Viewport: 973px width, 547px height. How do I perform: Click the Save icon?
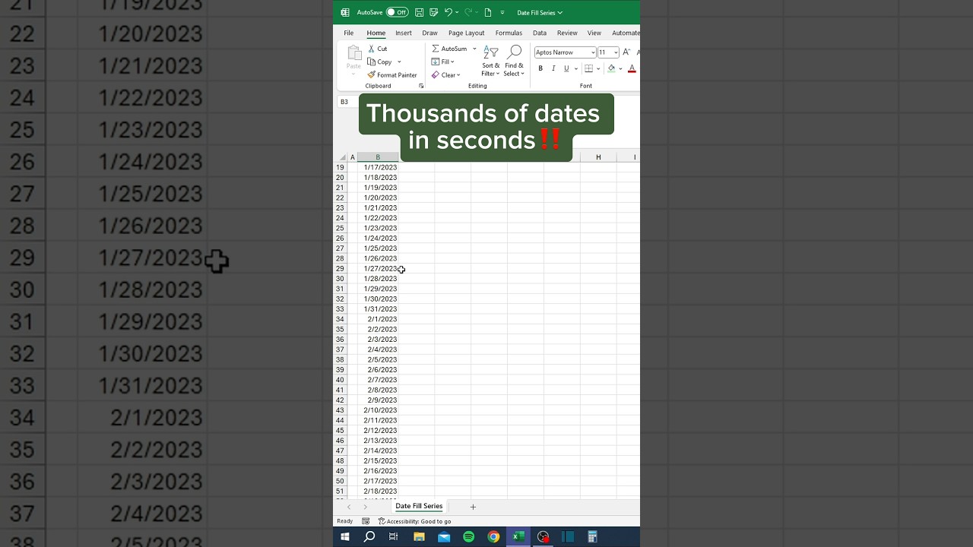pos(419,12)
